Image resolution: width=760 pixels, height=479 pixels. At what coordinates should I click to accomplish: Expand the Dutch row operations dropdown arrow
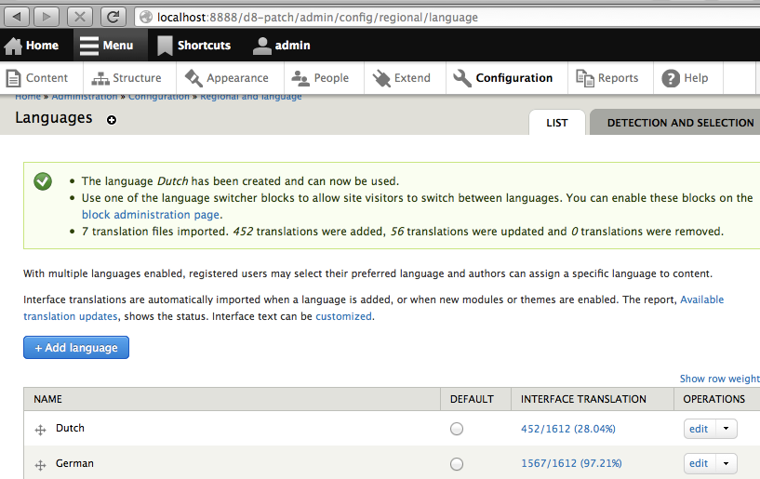[x=727, y=429]
